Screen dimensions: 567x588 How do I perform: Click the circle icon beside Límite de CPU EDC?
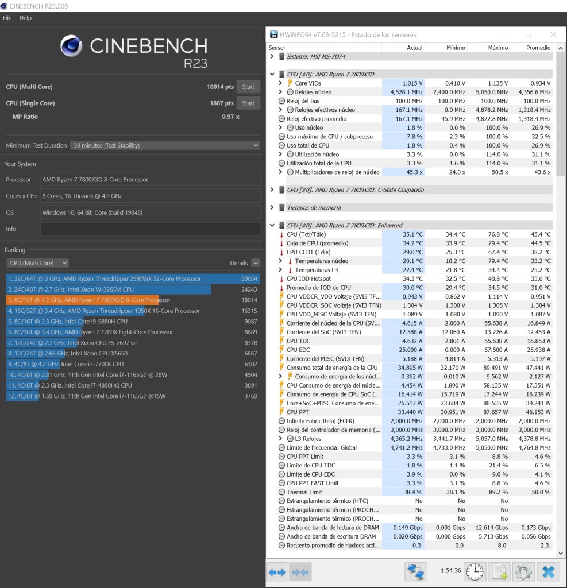coord(282,474)
